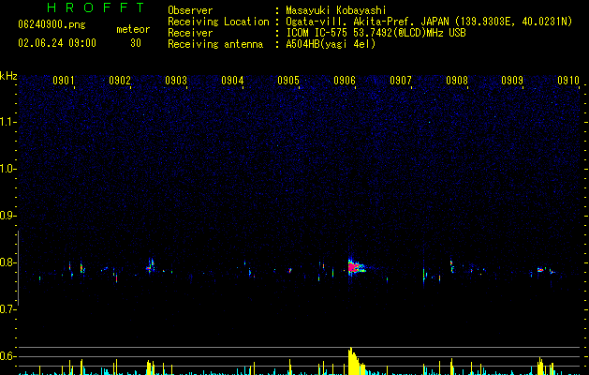Screen dimensions: 589x375
Task: Click the 0906 time marker
Action: coord(345,81)
